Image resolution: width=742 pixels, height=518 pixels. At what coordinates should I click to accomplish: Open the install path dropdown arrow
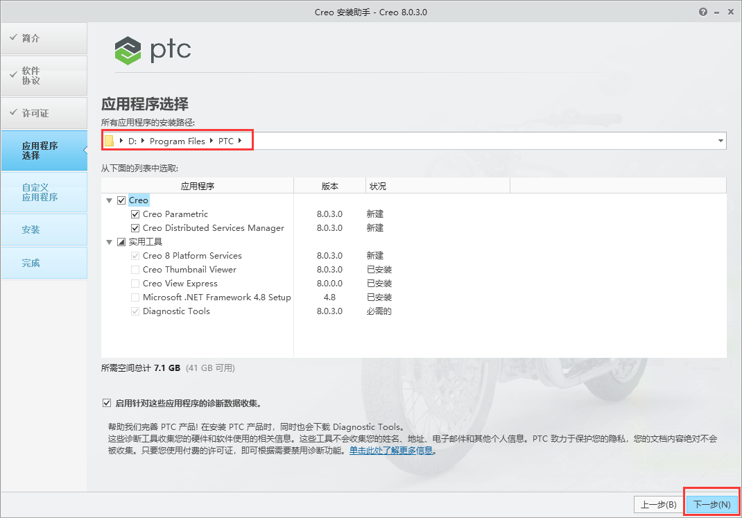coord(721,141)
